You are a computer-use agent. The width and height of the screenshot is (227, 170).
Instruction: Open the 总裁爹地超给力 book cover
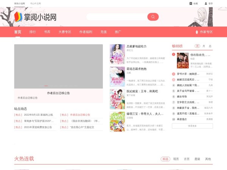(x=117, y=54)
